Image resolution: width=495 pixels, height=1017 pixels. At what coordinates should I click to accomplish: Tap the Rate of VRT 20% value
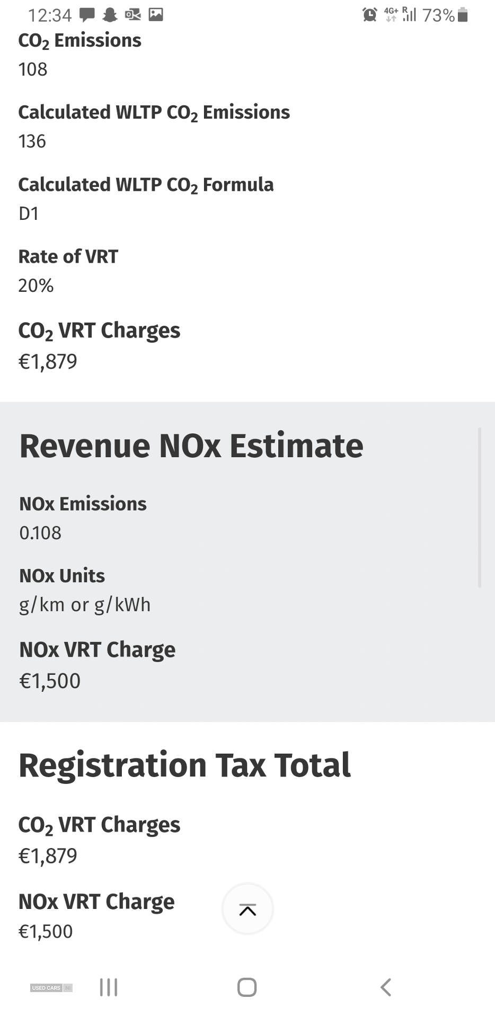(36, 286)
